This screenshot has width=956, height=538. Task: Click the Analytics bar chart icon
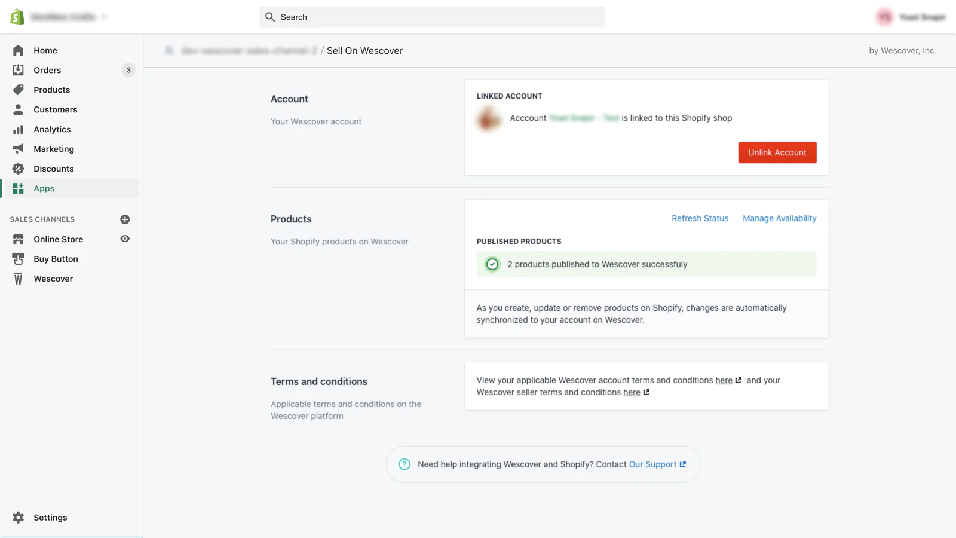point(18,129)
